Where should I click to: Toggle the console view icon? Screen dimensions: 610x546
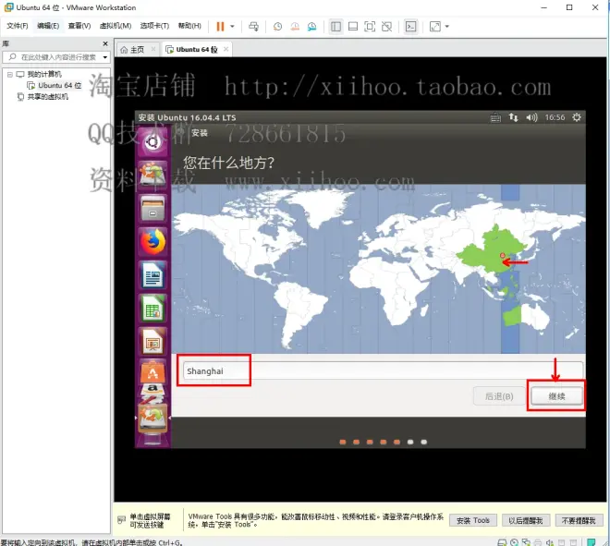410,27
